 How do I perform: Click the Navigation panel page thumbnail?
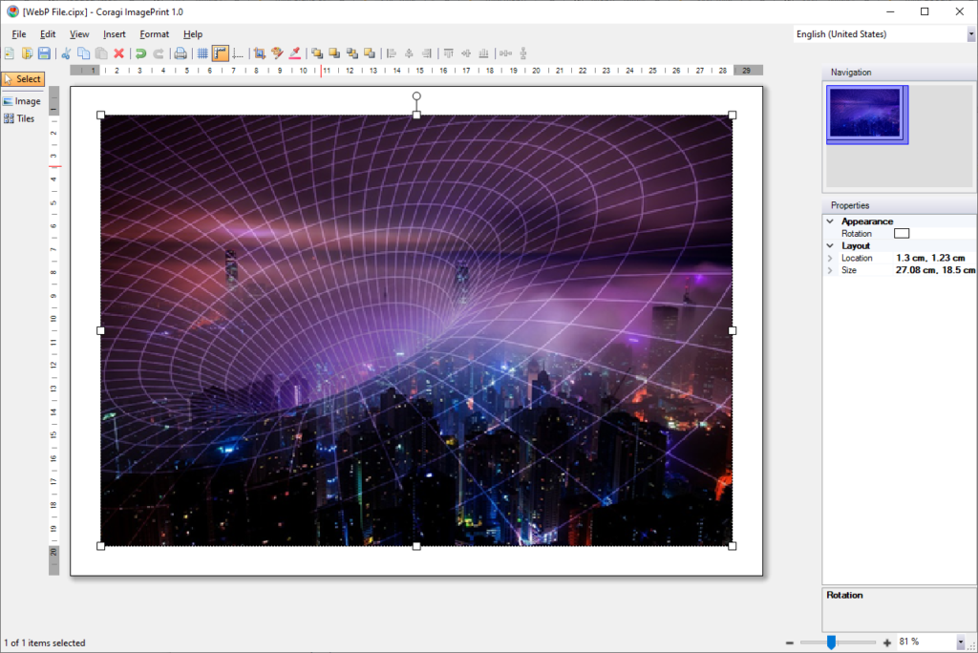point(864,114)
